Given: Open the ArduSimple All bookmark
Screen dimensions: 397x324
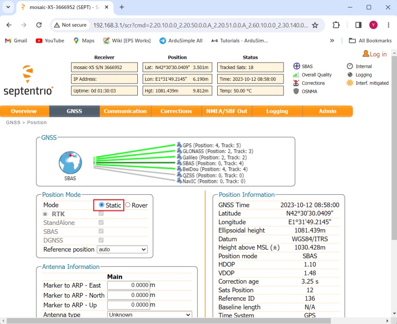Looking at the screenshot, I should point(181,41).
